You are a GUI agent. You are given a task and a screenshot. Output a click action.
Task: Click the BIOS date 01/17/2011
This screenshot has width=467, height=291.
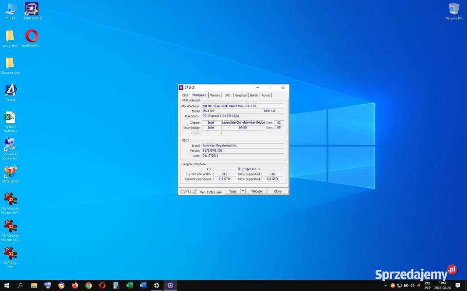[243, 156]
